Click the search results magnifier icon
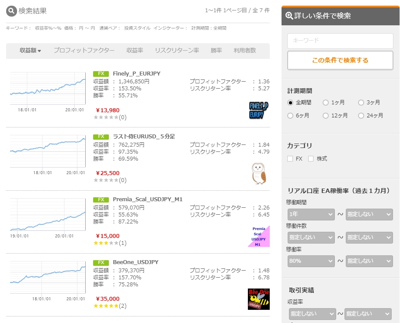The height and width of the screenshot is (323, 400). (x=11, y=11)
